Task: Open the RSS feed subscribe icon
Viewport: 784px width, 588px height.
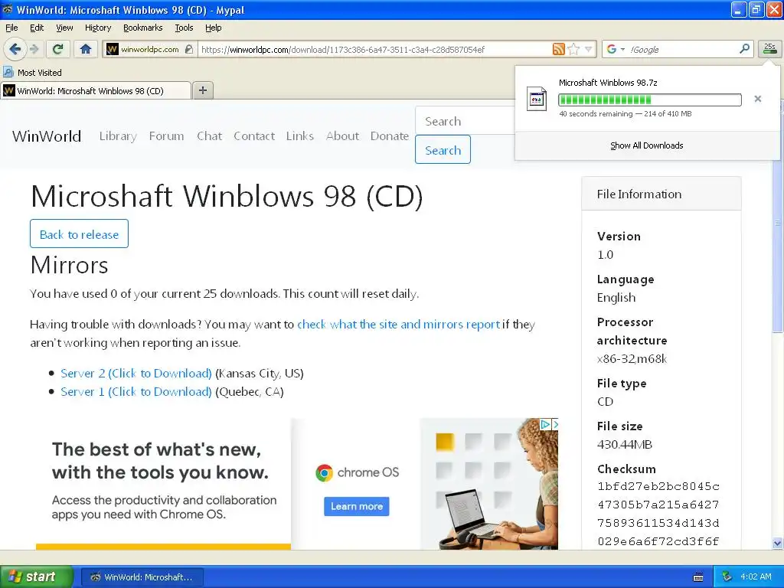Action: (558, 49)
